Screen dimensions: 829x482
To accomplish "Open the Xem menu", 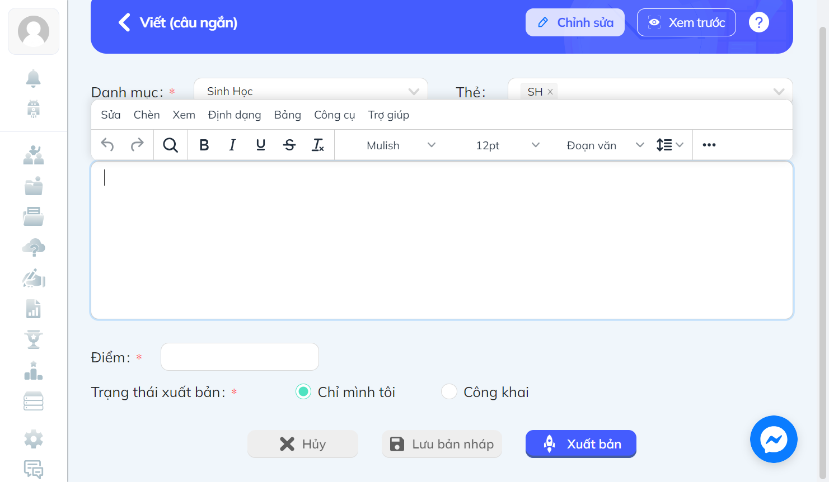I will 184,115.
